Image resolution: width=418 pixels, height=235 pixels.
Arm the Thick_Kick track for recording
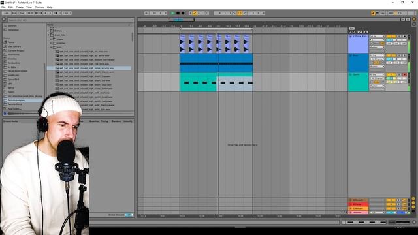click(x=405, y=37)
